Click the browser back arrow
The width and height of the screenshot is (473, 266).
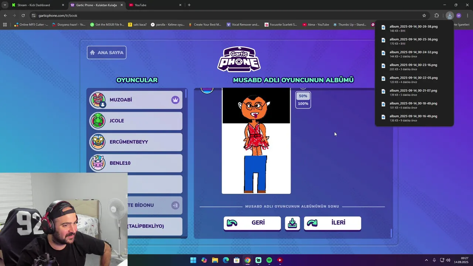(5, 16)
